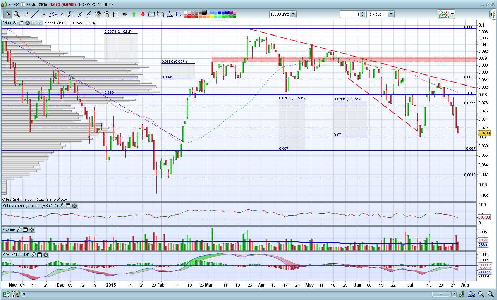Open the (x) days timeframe dropdown
This screenshot has width=497, height=300.
(391, 14)
